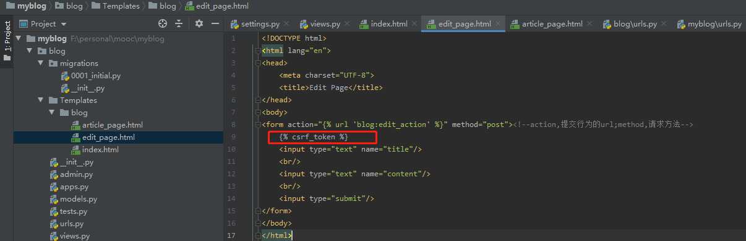Click the scroll from source target icon
Viewport: 746px width, 241px height.
(163, 23)
